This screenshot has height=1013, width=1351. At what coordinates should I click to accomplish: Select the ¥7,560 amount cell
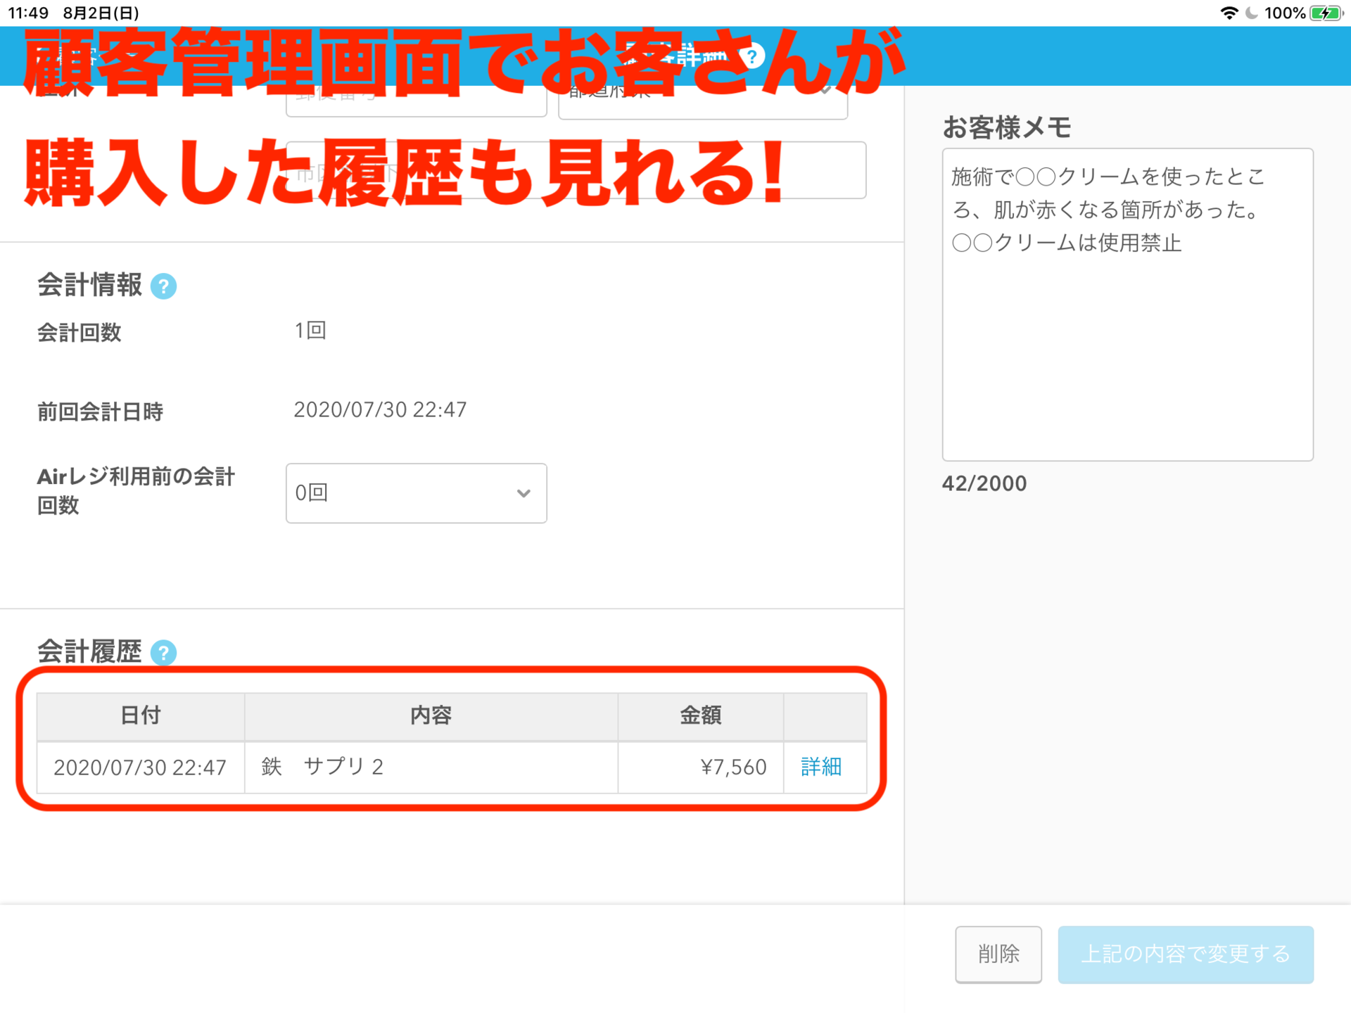coord(701,767)
